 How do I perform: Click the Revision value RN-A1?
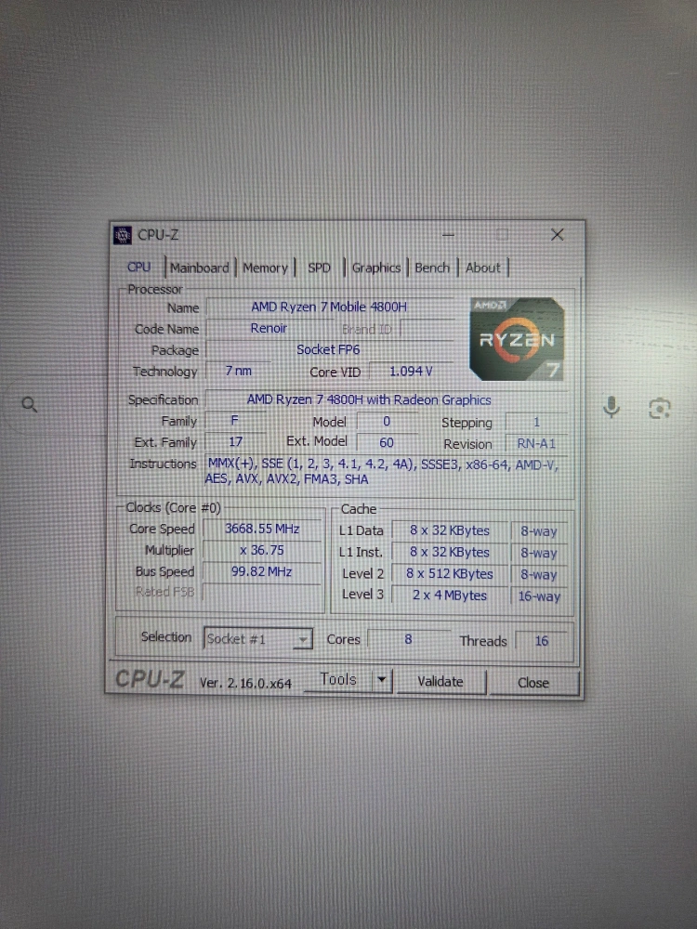(536, 444)
